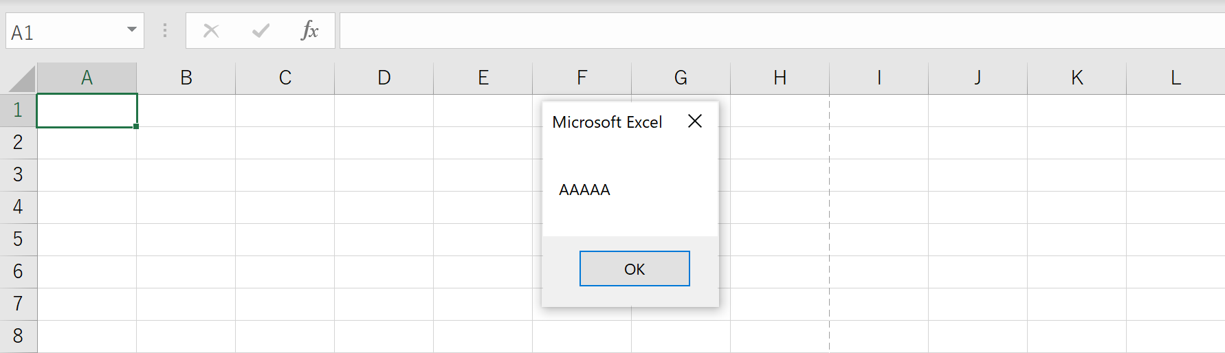1225x353 pixels.
Task: Select row 4 header
Action: (18, 207)
